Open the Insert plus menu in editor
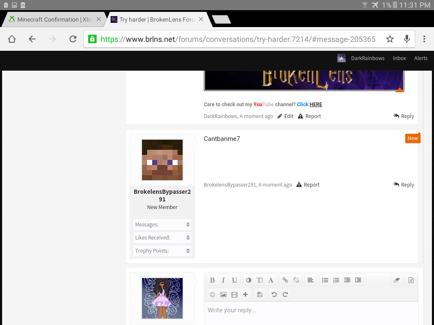This screenshot has width=434, height=325. point(245,295)
